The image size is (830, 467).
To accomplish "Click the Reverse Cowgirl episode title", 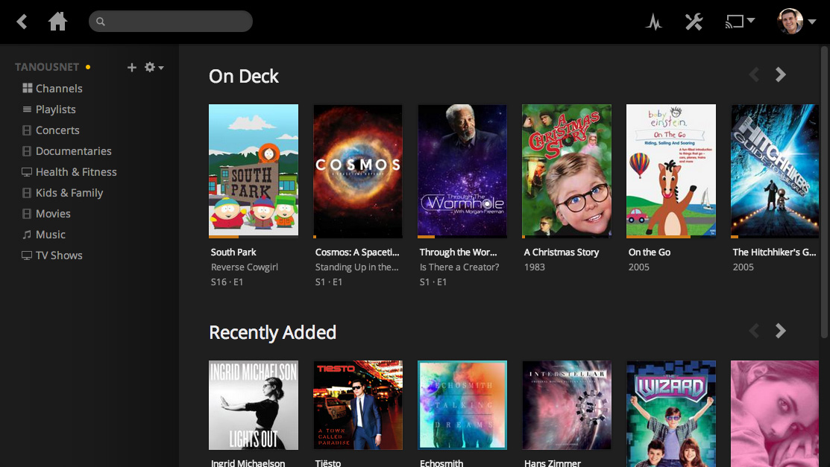I will pos(245,267).
